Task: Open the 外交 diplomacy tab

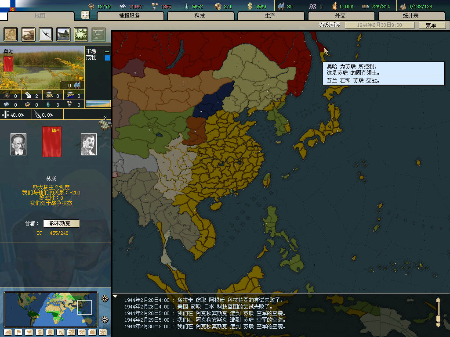Action: point(341,16)
